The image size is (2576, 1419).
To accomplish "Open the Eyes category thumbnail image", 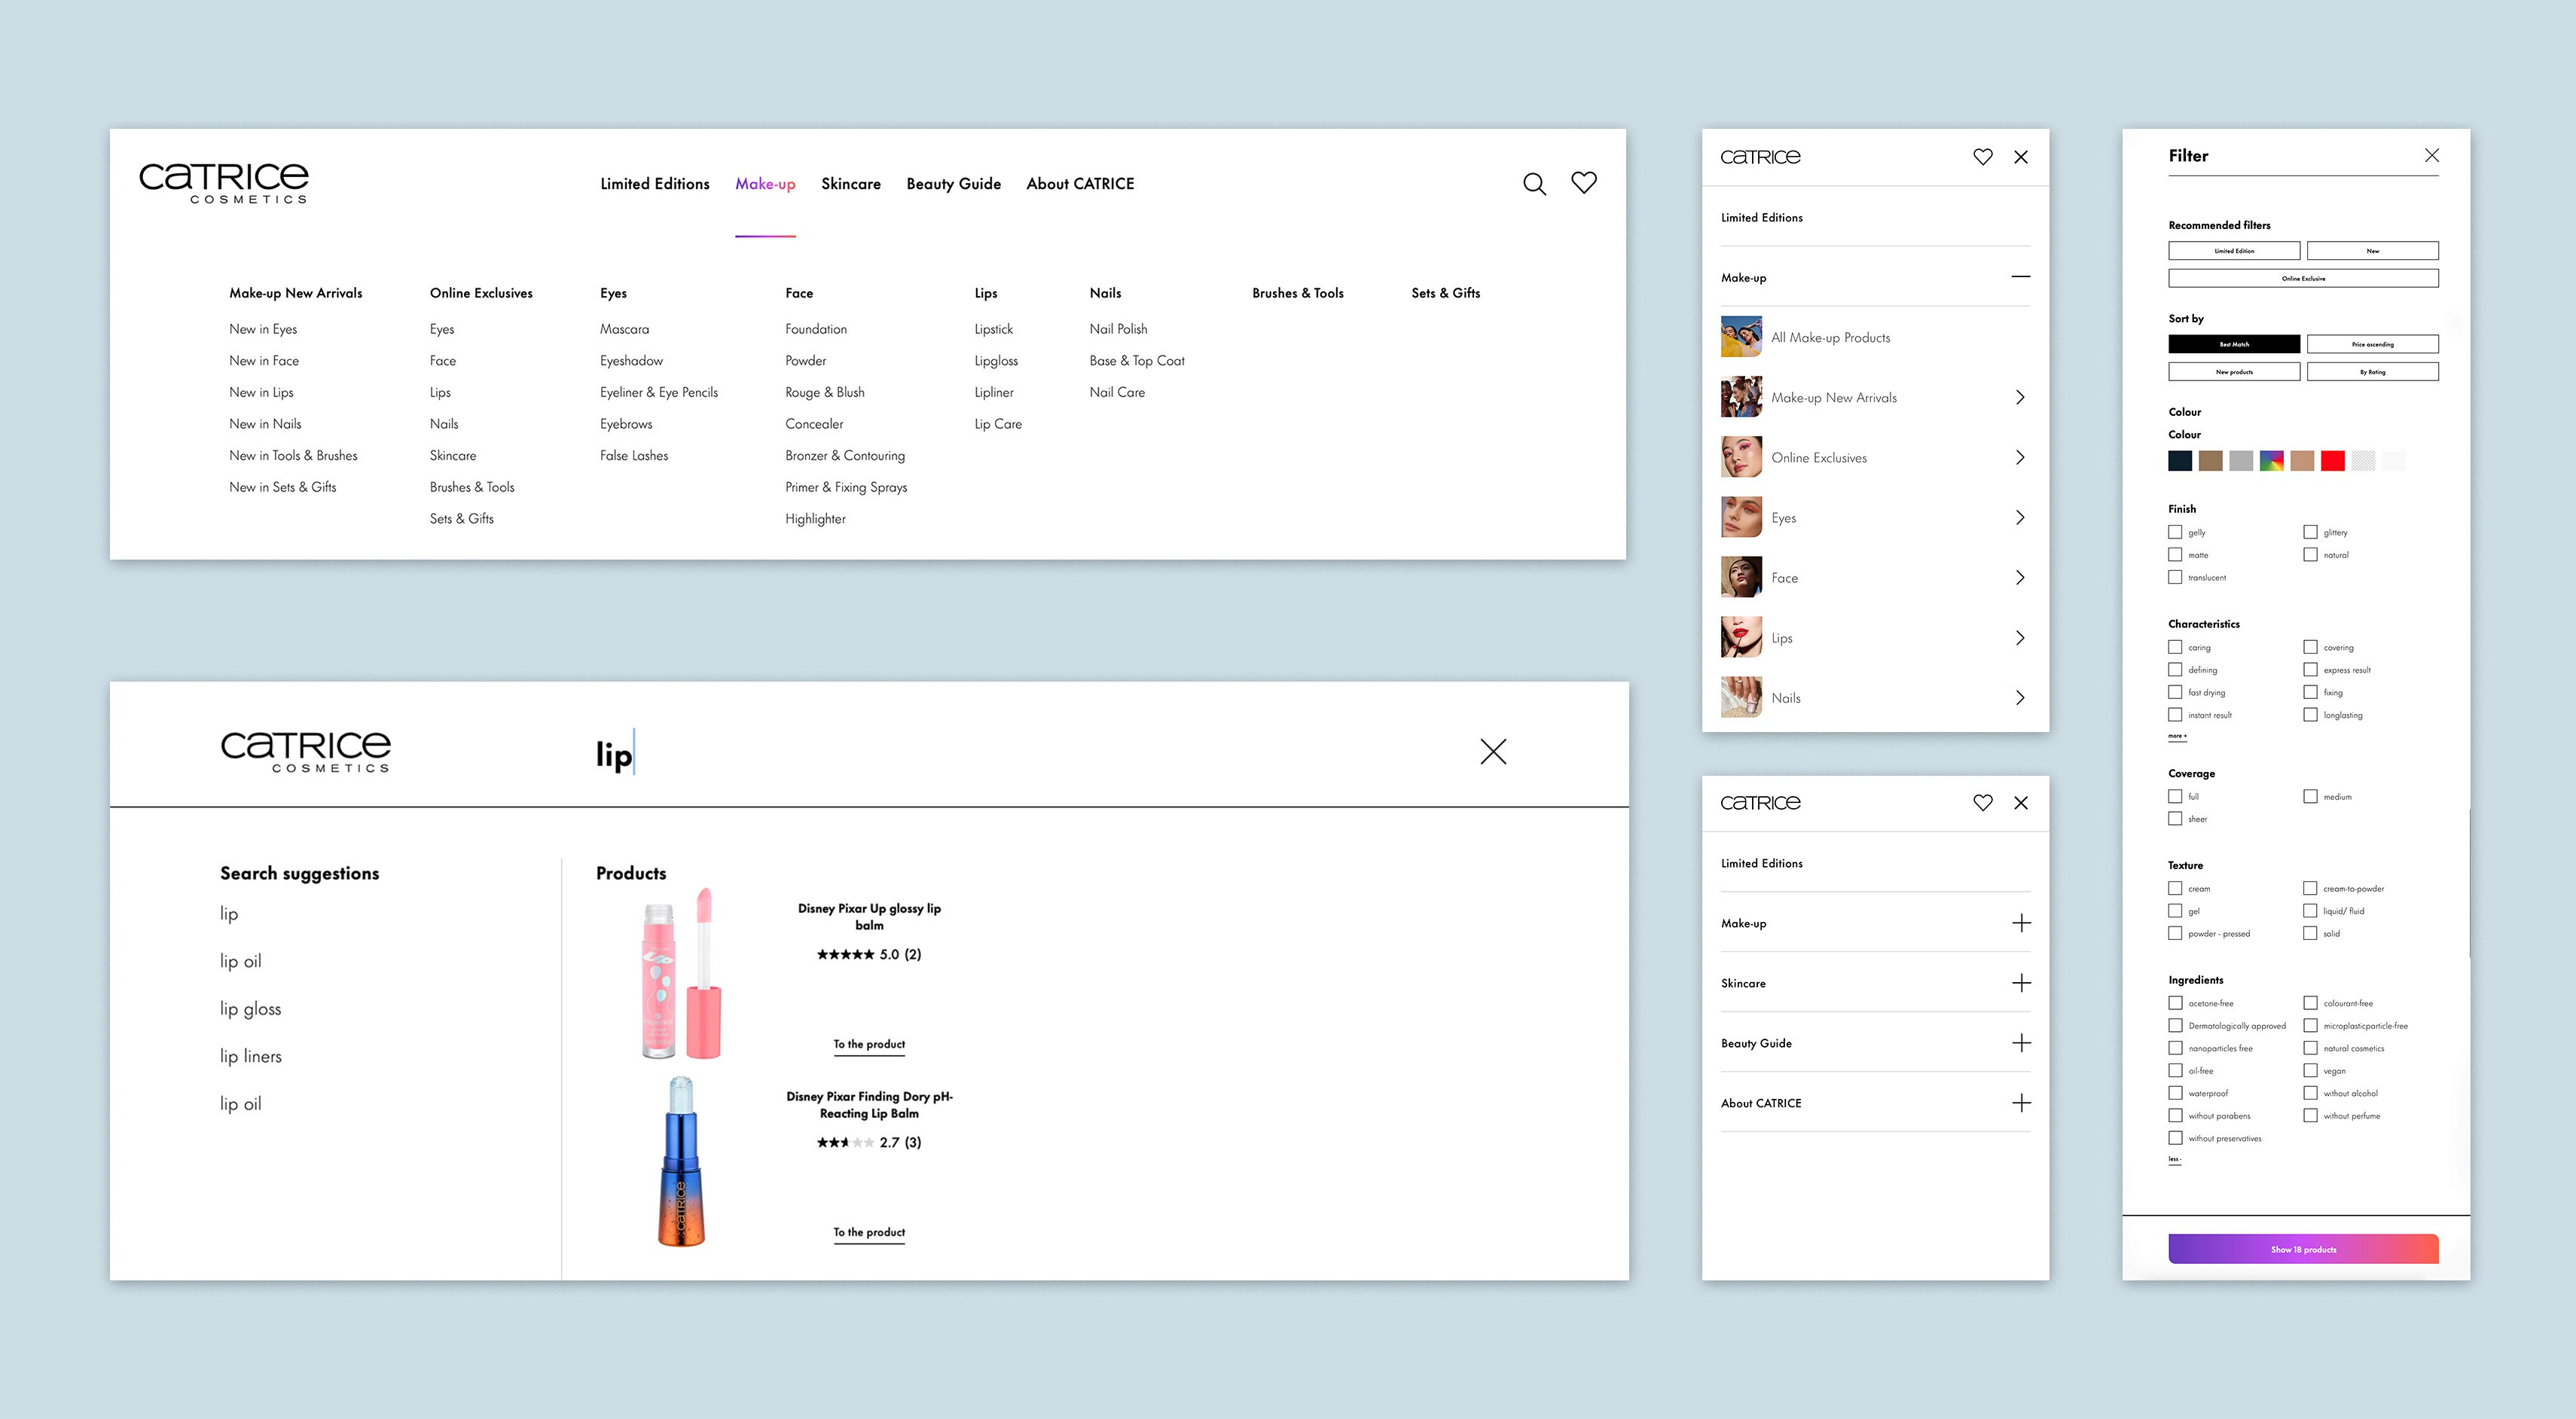I will (x=1741, y=517).
